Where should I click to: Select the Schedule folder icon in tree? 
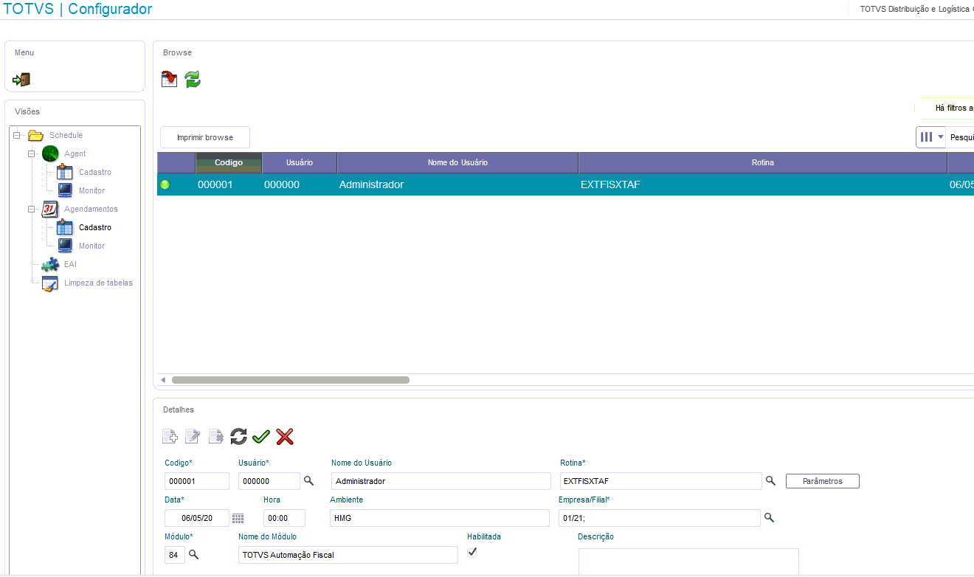pos(36,135)
